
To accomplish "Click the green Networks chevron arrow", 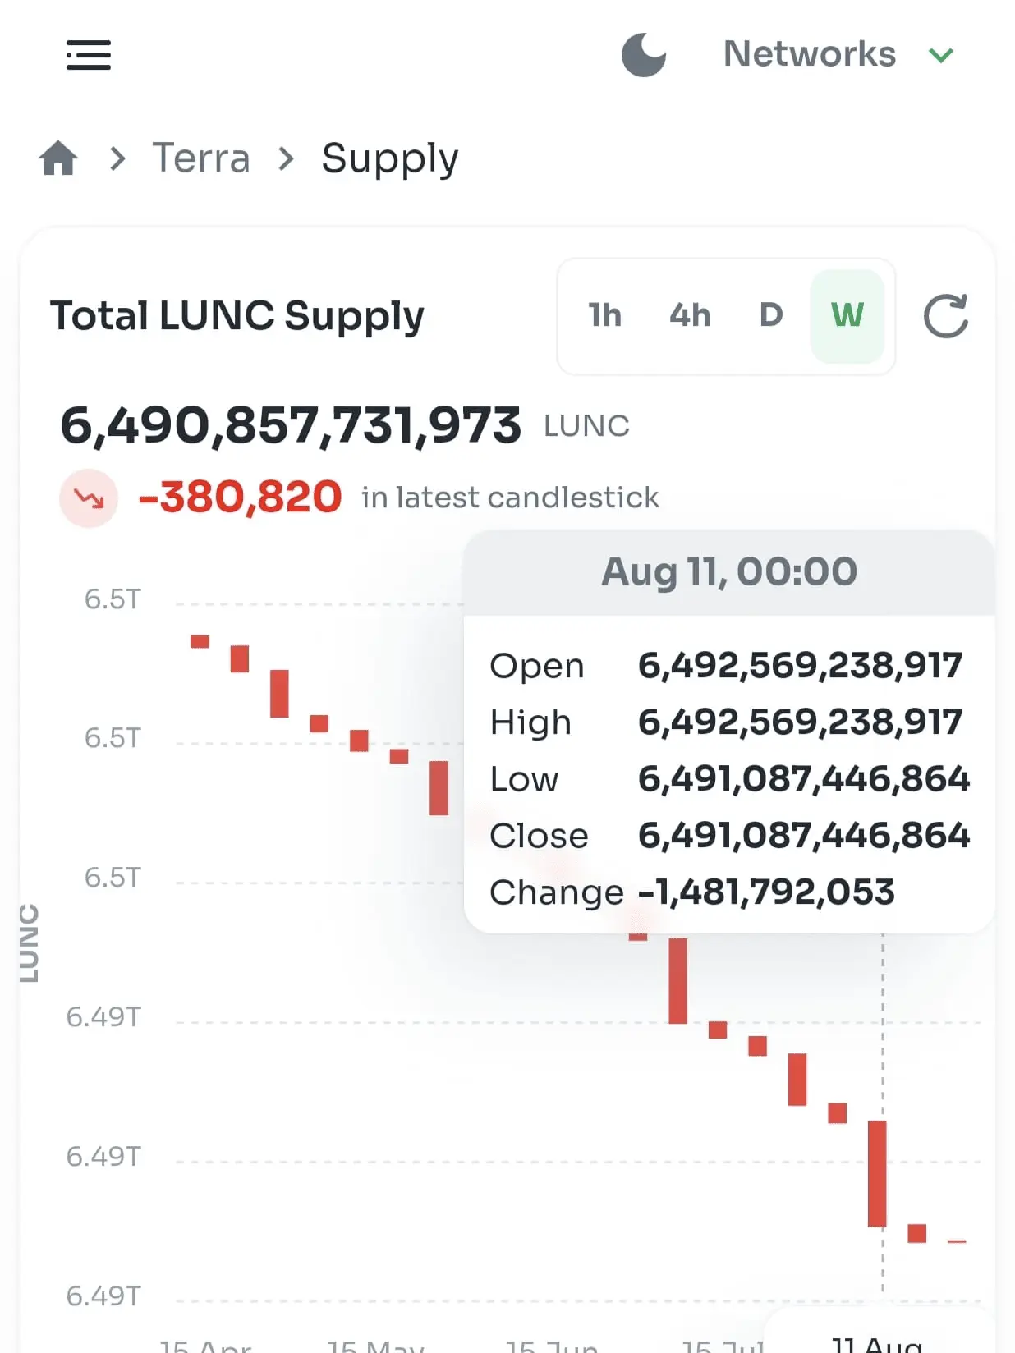I will 941,55.
